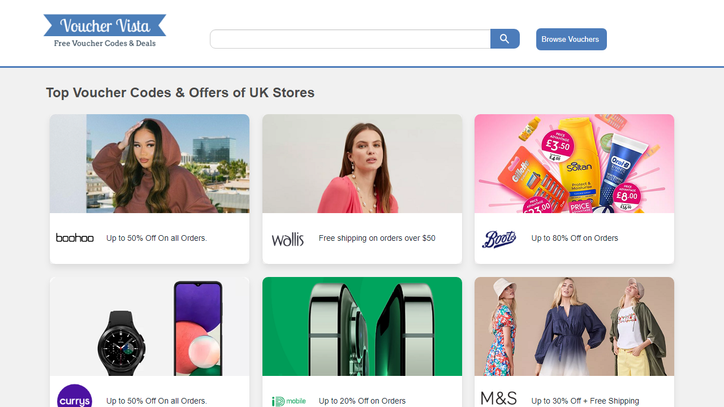Select 'Up to 30% Off + Free Shipping' offer
This screenshot has height=407, width=724.
pos(585,401)
